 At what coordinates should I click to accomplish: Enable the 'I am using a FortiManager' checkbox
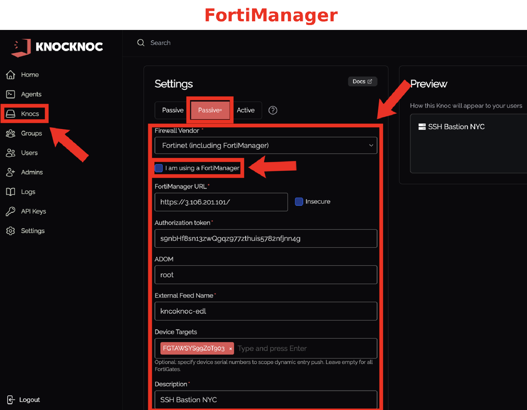tap(159, 168)
